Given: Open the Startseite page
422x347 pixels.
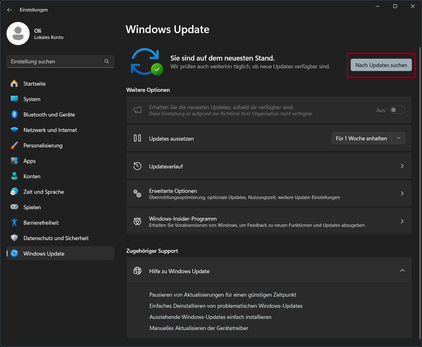Looking at the screenshot, I should (x=60, y=84).
